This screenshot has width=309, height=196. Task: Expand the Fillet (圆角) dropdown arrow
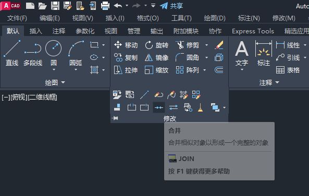[206, 57]
